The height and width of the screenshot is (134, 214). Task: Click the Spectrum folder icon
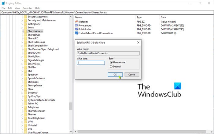click(25, 74)
